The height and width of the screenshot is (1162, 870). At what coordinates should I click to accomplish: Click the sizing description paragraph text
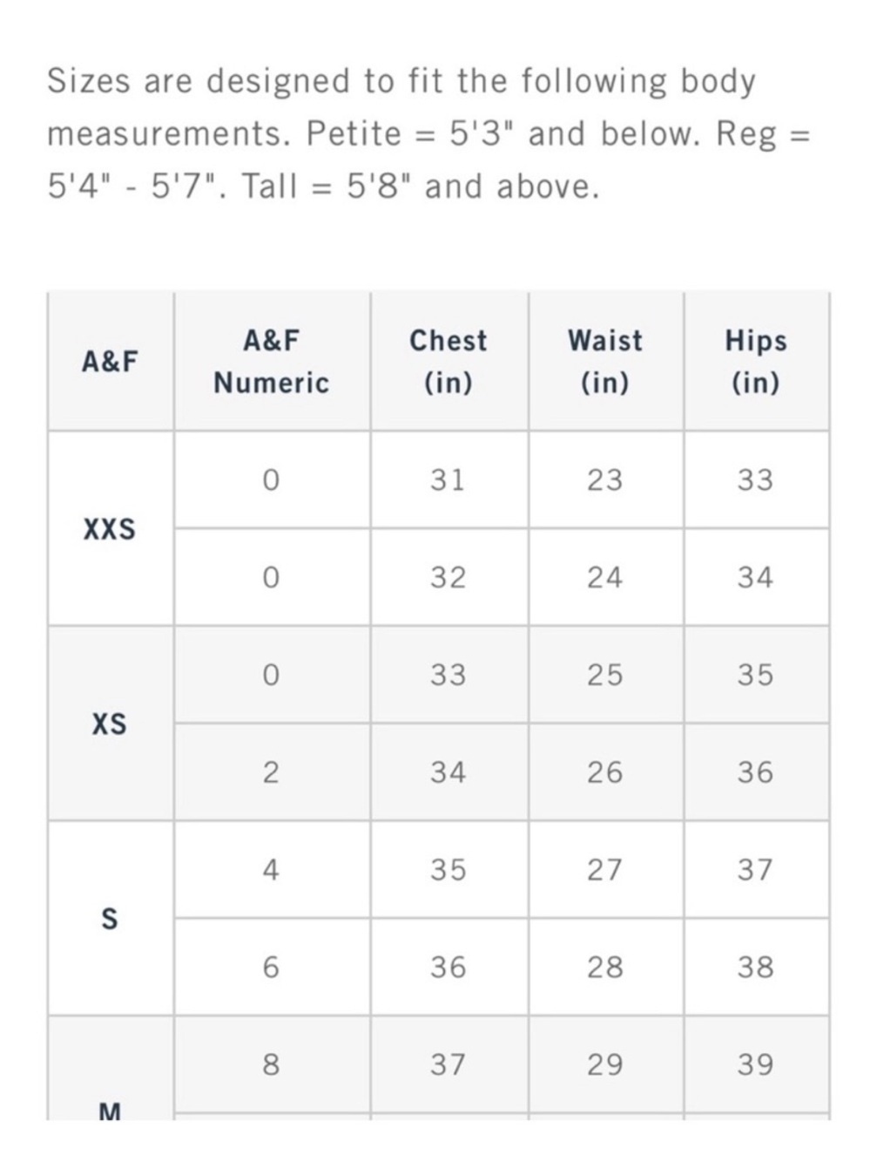pos(427,133)
